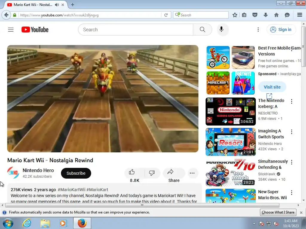Show Firefox bookmarks list icon
The height and width of the screenshot is (229, 306).
click(244, 15)
